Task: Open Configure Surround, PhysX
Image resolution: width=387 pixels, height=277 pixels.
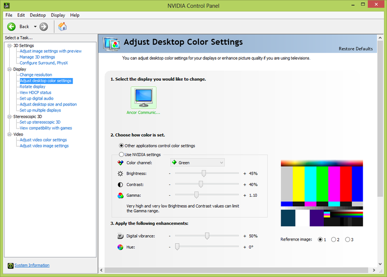Action: [44, 63]
